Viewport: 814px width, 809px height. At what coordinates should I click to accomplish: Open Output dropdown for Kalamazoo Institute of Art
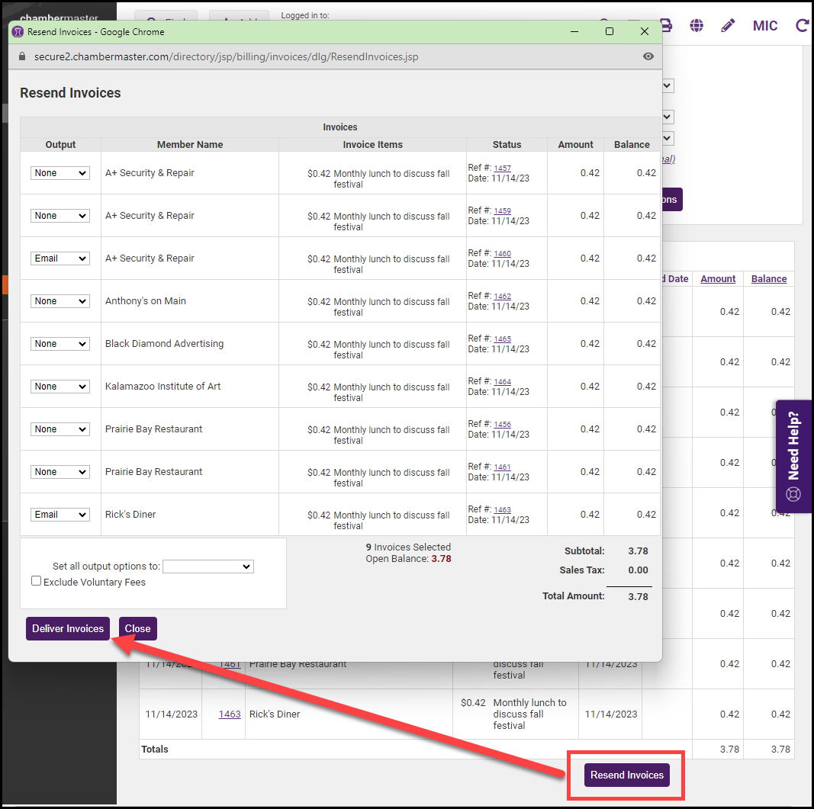pos(60,387)
